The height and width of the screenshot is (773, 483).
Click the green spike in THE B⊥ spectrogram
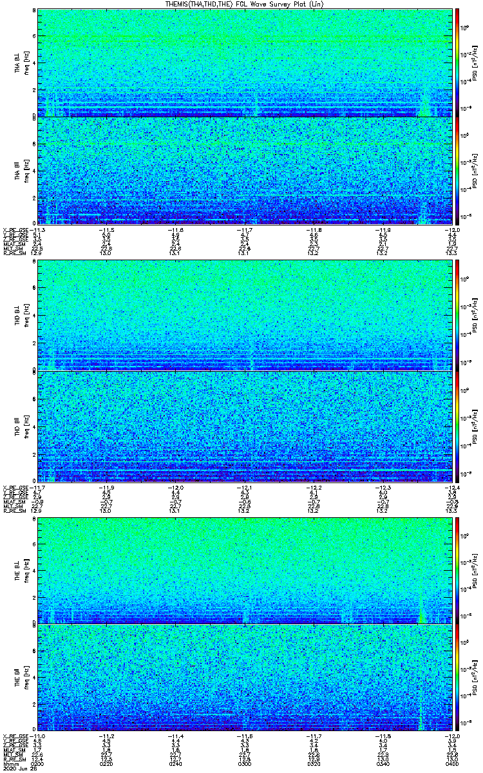[422, 609]
